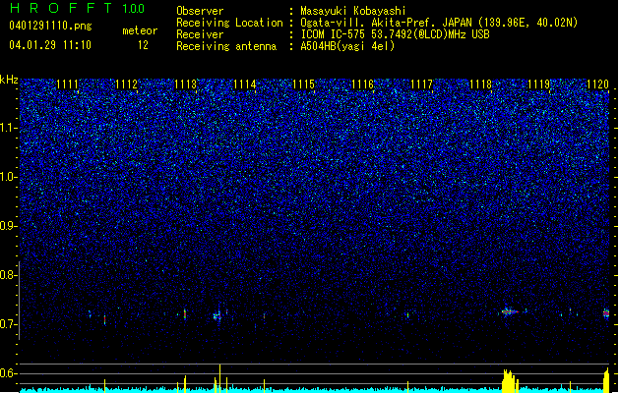Screen dimensions: 619x393
Task: Click the 1115 time marker
Action: point(303,84)
